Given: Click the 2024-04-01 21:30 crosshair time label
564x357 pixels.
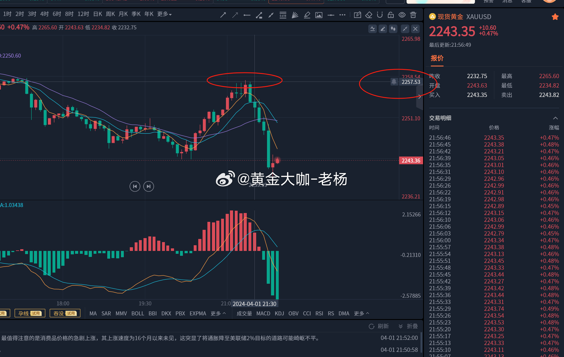Looking at the screenshot, I should [254, 304].
